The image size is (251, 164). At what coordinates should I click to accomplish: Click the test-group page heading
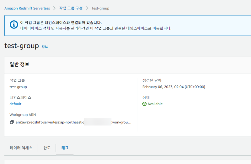click(22, 46)
